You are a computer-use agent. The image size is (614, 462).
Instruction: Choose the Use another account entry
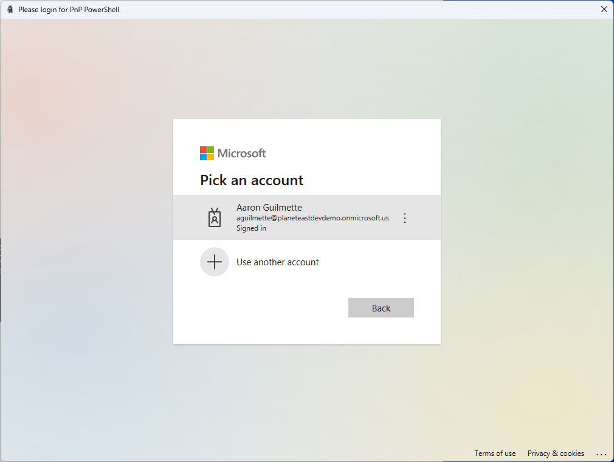tap(277, 262)
